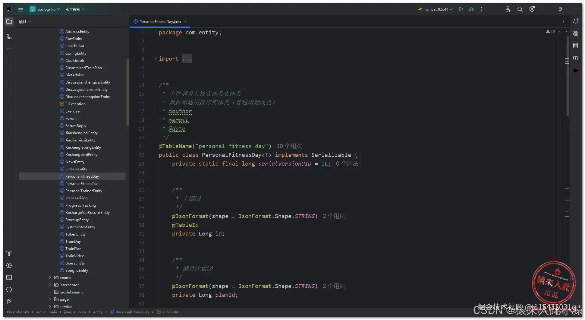Screen dimensions: 585x320
Task: Open editor tab options menu
Action: tap(564, 21)
